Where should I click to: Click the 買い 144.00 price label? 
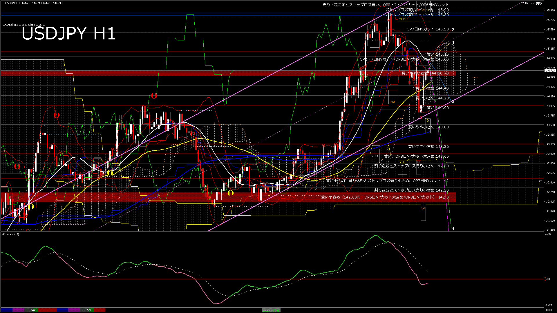437,108
